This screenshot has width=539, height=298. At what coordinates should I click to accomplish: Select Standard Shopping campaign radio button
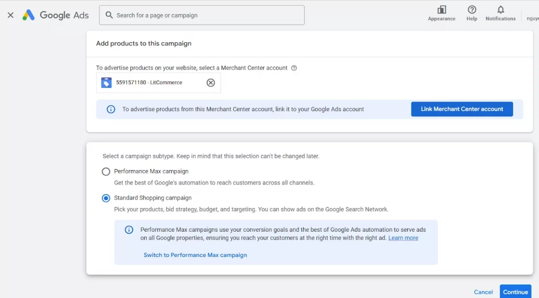click(x=106, y=198)
